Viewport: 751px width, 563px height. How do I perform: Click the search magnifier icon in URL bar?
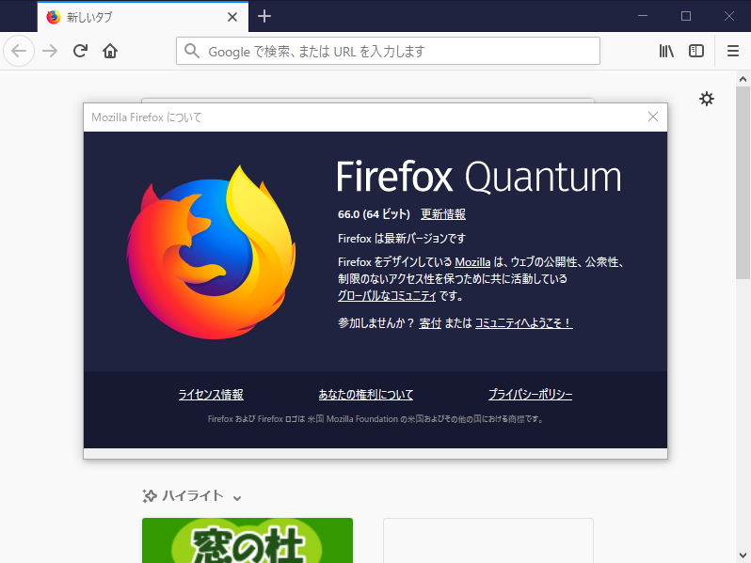[192, 51]
